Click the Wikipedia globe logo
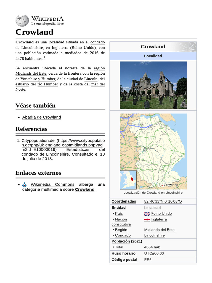212x283 pixels. [22, 21]
